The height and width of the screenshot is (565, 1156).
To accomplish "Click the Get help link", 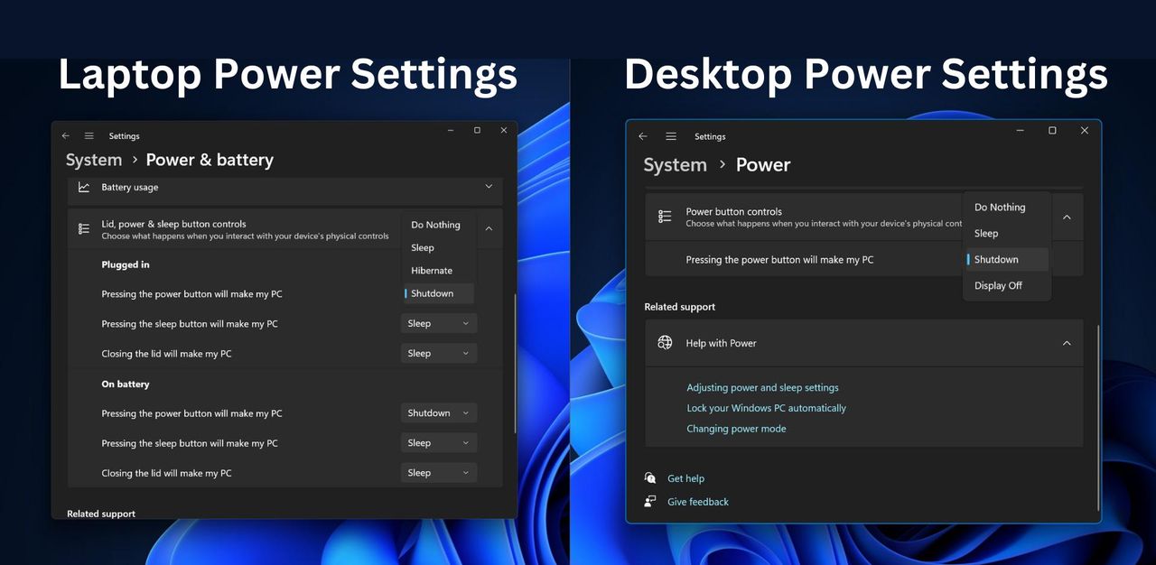I will point(685,478).
